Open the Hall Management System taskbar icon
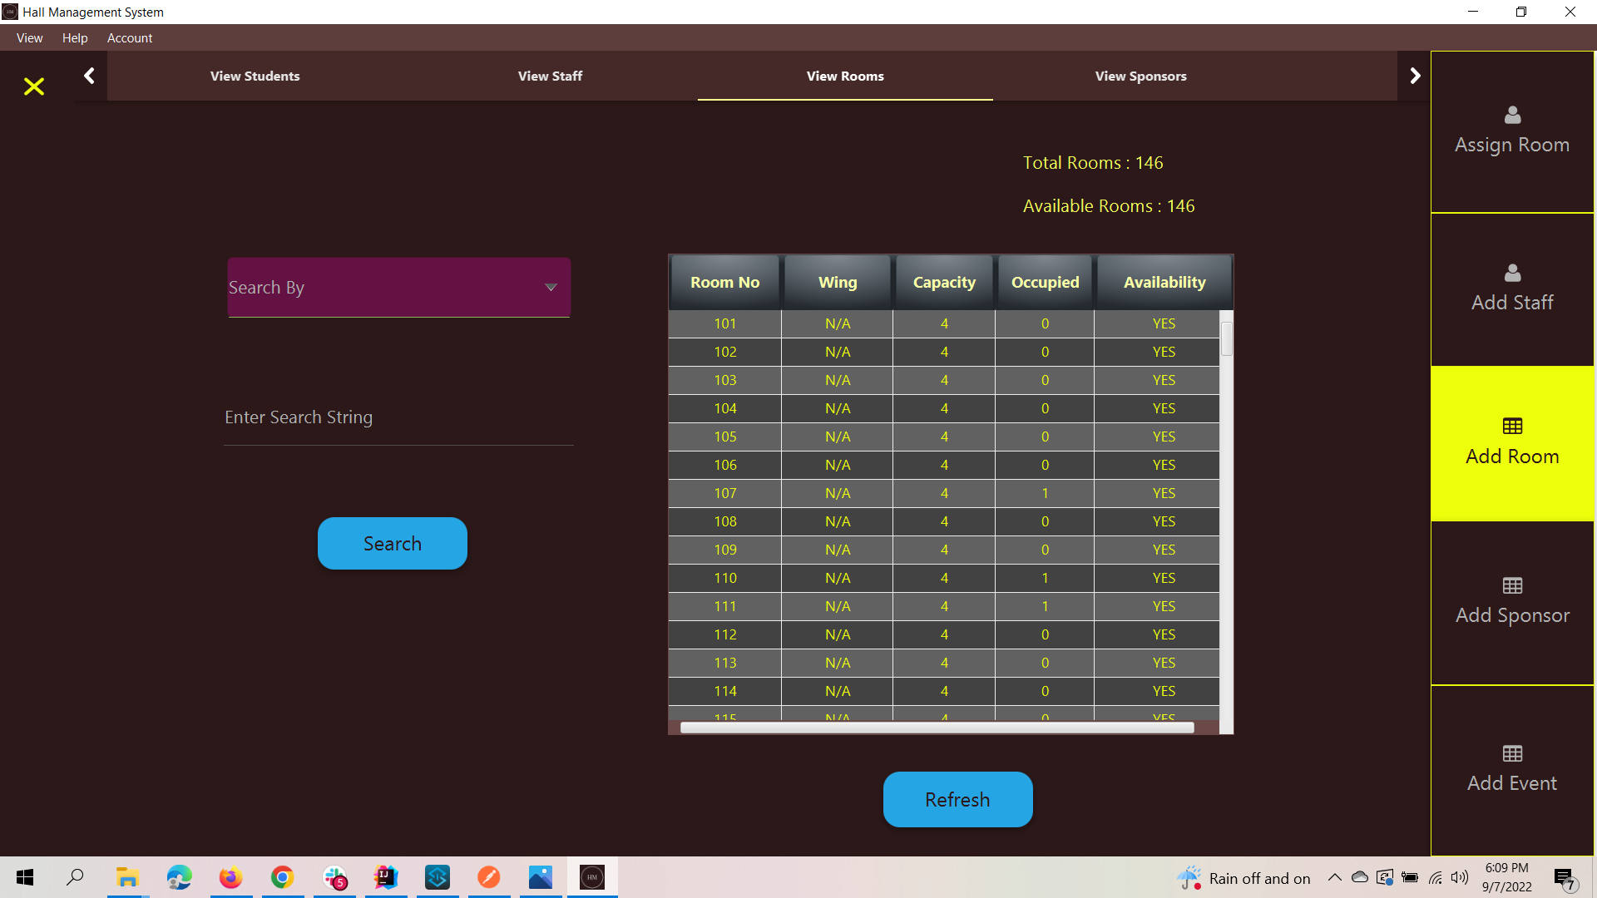 (591, 877)
